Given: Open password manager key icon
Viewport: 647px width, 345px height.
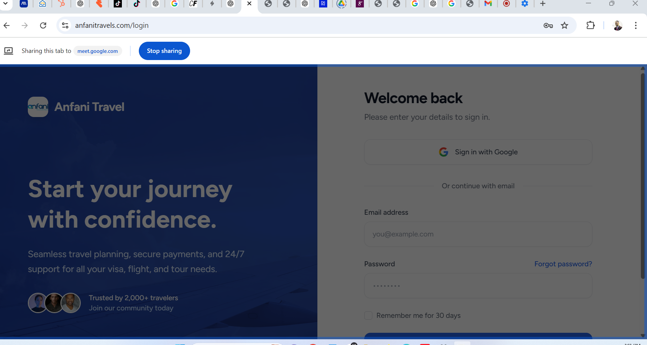Looking at the screenshot, I should click(548, 25).
